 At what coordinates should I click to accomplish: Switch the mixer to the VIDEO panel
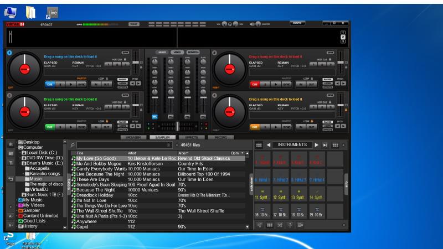pyautogui.click(x=177, y=53)
